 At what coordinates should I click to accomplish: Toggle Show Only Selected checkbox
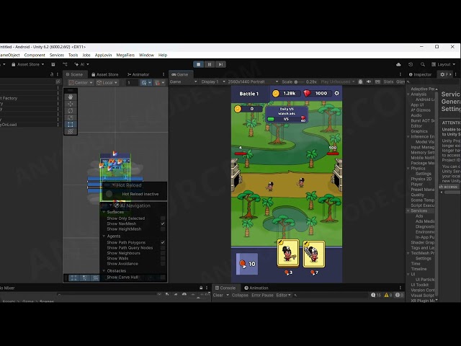tap(163, 218)
